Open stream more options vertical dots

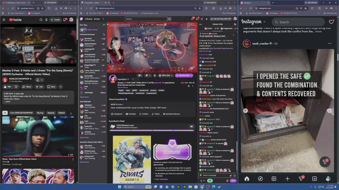[193, 86]
